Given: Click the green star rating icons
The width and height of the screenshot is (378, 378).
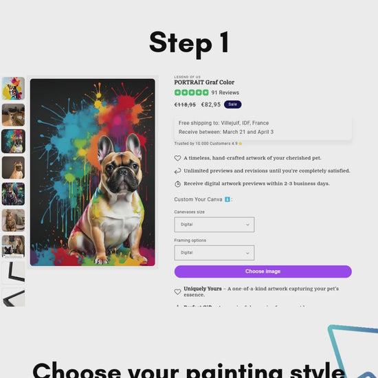Looking at the screenshot, I should (x=192, y=93).
